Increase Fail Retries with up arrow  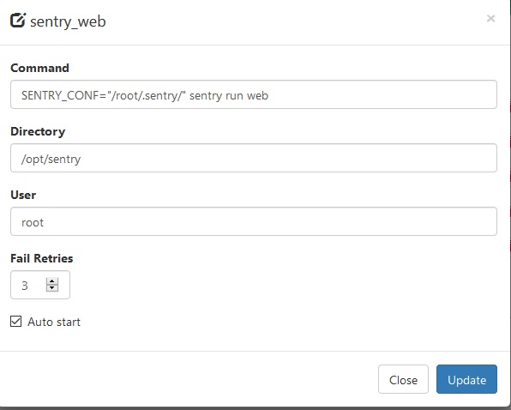pyautogui.click(x=52, y=281)
